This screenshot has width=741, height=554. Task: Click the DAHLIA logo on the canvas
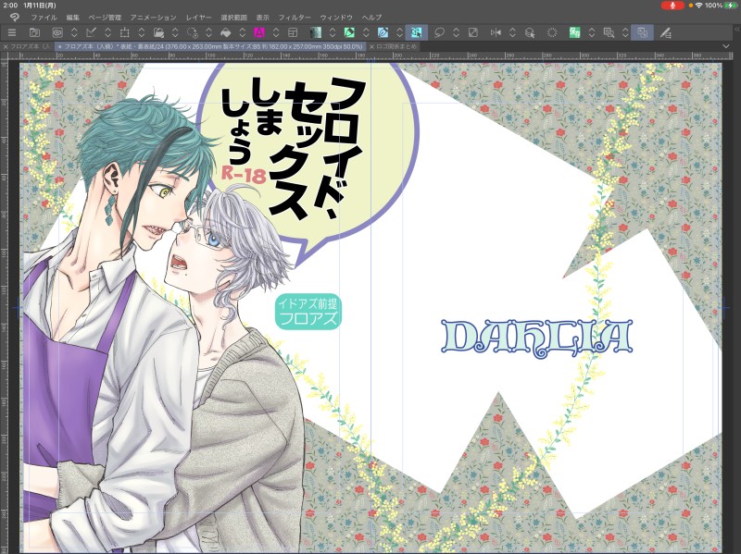pos(537,339)
